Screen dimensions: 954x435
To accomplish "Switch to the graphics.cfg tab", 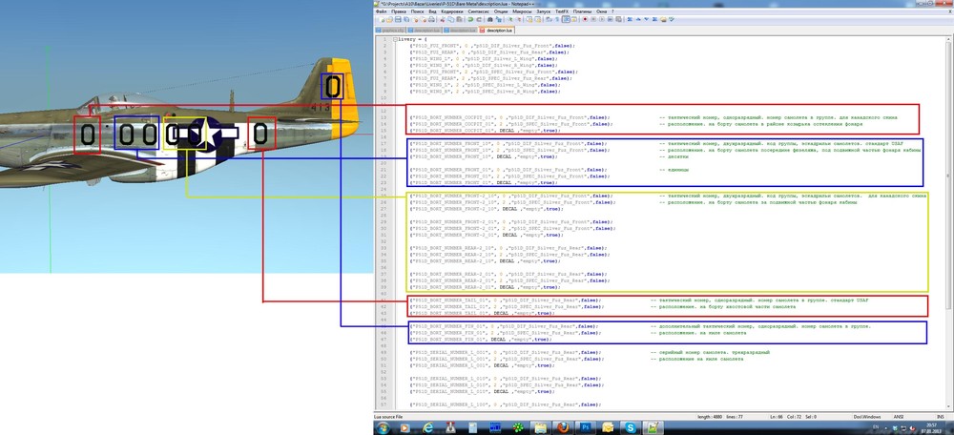I will pos(392,31).
